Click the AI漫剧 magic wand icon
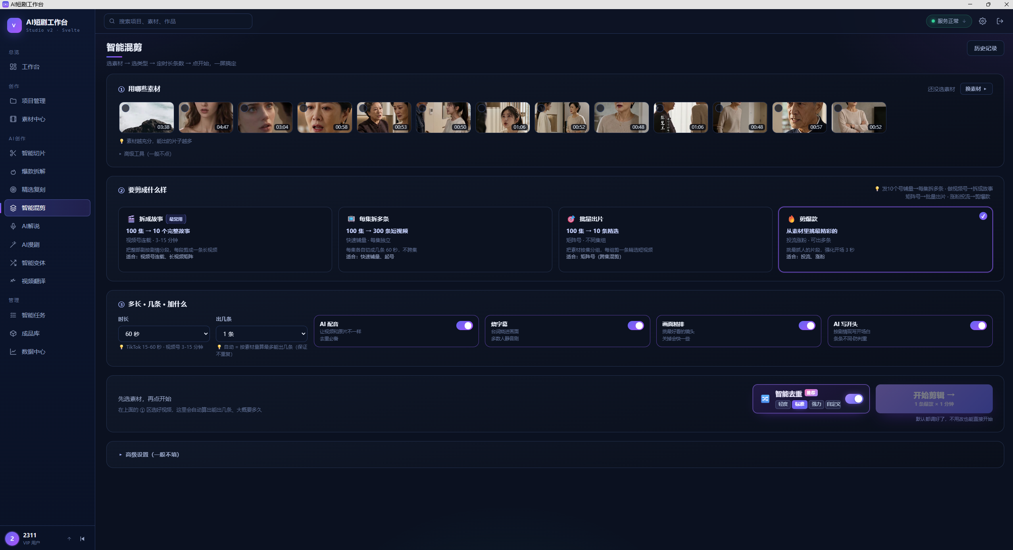Screen dimensions: 1013x550 coord(13,244)
